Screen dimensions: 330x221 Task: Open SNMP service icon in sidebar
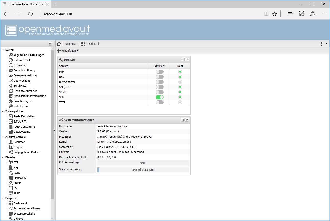11,183
